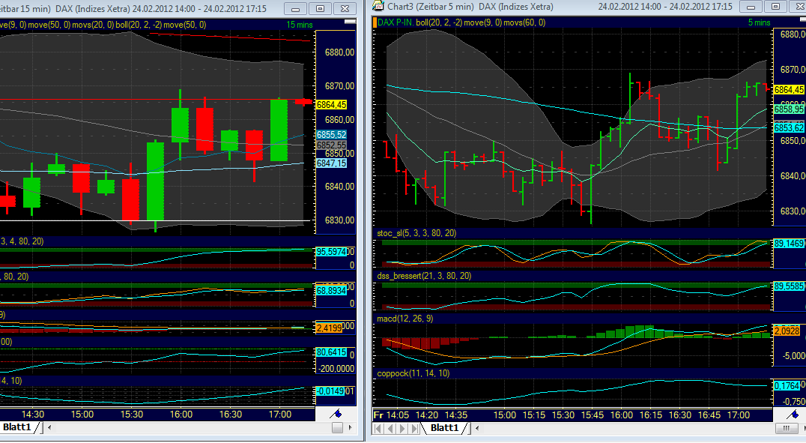Screen dimensions: 806x443
Task: Click the blue annotation pen icon below the left chart
Action: tap(337, 415)
